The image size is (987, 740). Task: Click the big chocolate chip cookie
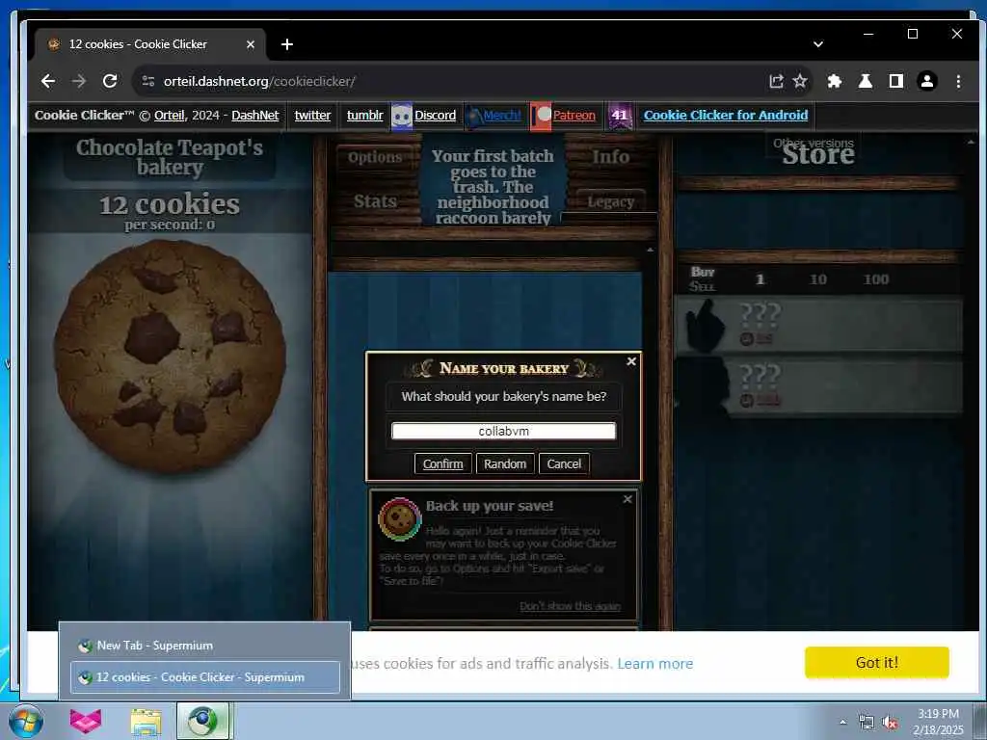pyautogui.click(x=170, y=356)
